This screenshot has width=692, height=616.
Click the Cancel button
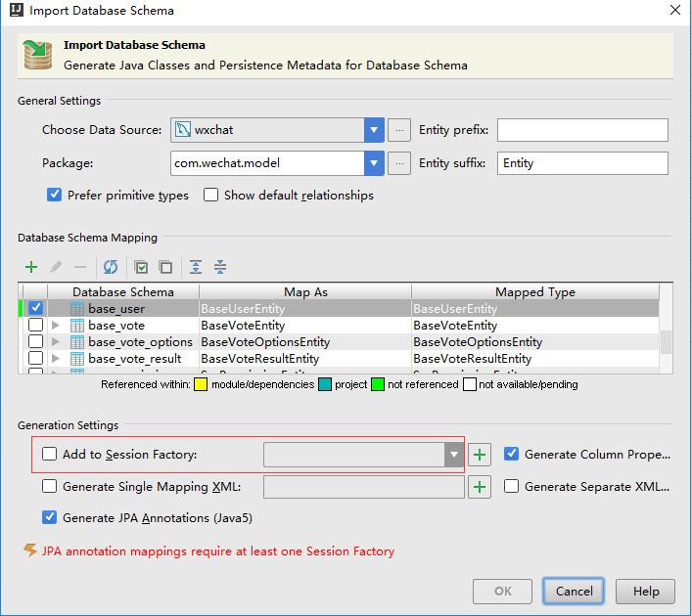[x=574, y=592]
